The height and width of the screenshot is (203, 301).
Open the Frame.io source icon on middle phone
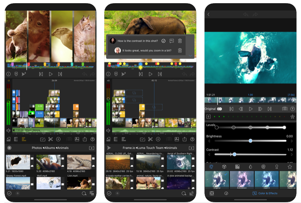click(x=109, y=148)
